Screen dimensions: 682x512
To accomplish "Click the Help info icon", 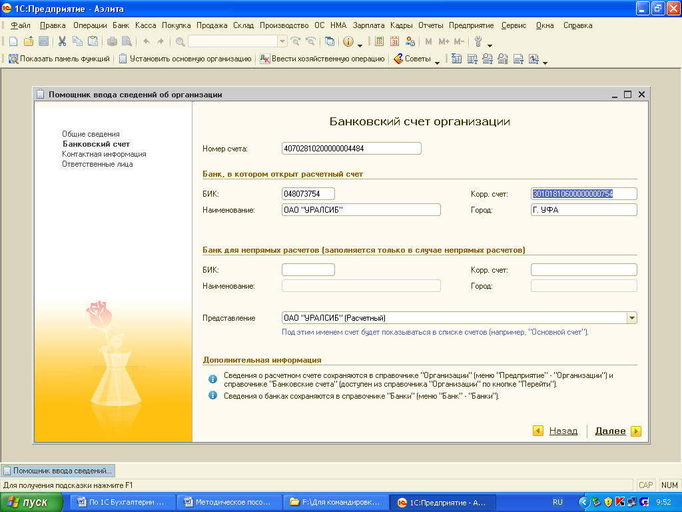I will tap(348, 41).
